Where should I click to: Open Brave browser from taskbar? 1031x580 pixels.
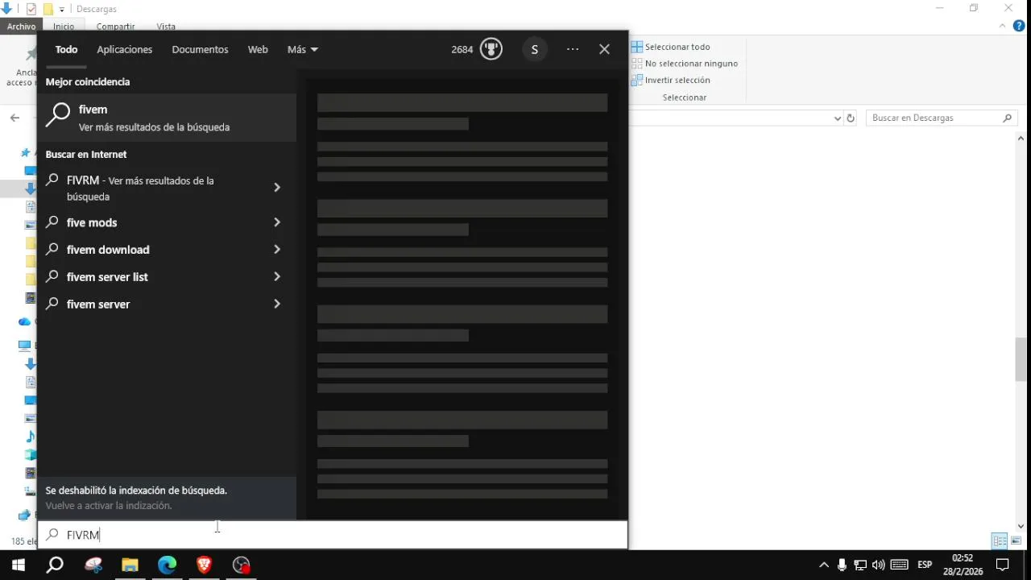[x=204, y=565]
